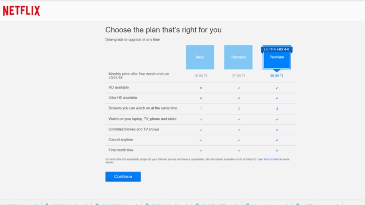Click Basic checkmark for Cancel anytime row
The height and width of the screenshot is (205, 365).
tap(201, 140)
